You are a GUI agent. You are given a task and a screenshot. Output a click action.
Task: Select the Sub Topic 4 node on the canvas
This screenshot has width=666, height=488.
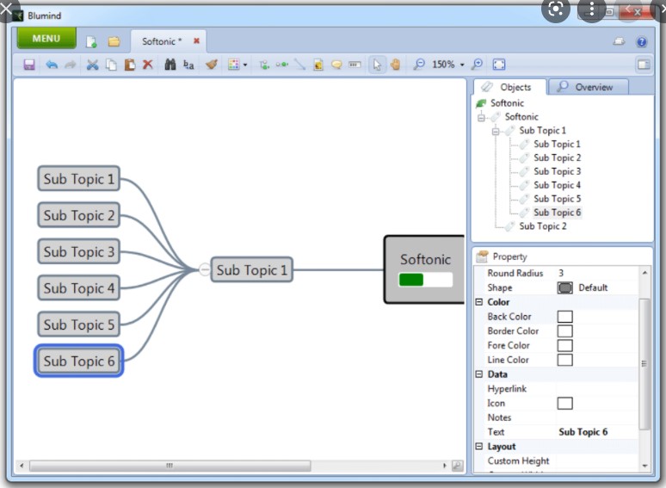[x=78, y=288]
